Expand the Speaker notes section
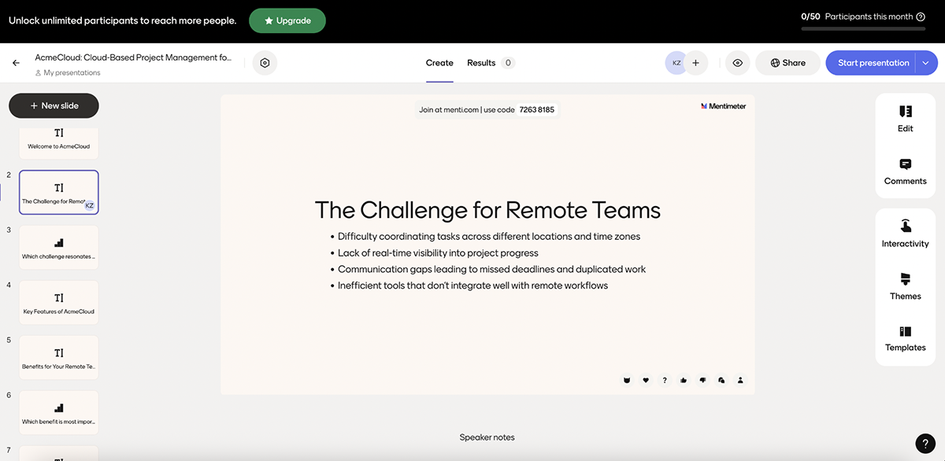 (x=487, y=437)
